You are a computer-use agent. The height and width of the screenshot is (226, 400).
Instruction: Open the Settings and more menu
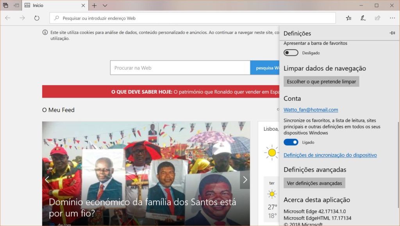(x=392, y=18)
